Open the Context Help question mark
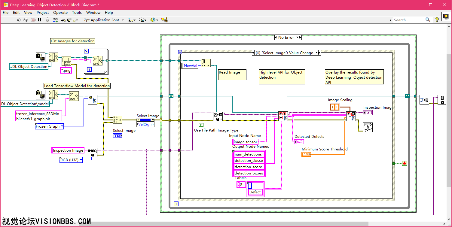 [437, 20]
